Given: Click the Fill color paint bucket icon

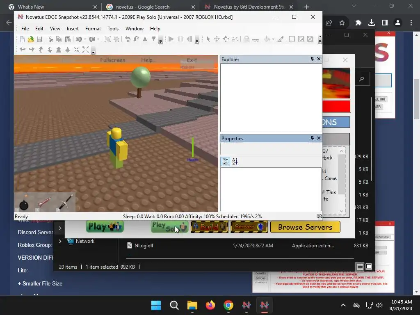Looking at the screenshot, I should coord(267,39).
